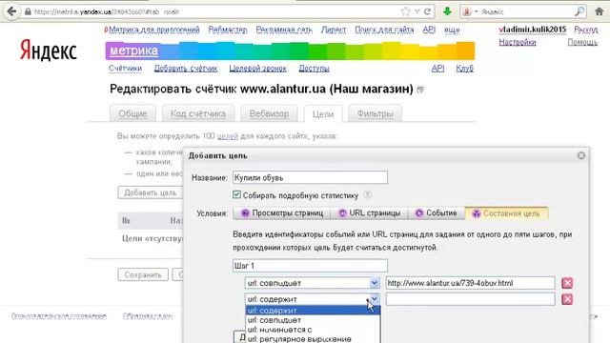Screen dimensions: 610x343
Task: Open the Клуб link
Action: click(464, 69)
